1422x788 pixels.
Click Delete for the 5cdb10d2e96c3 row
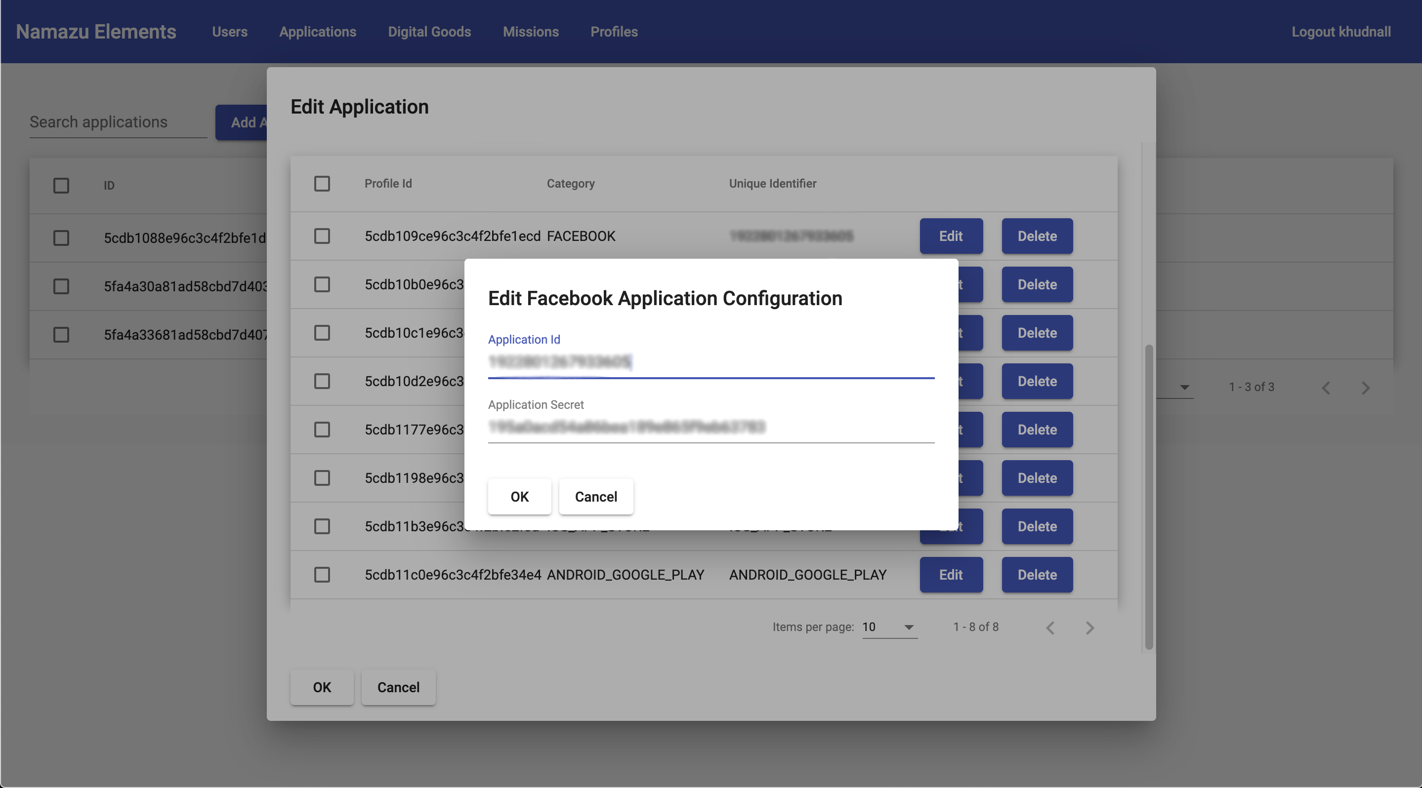pos(1037,381)
